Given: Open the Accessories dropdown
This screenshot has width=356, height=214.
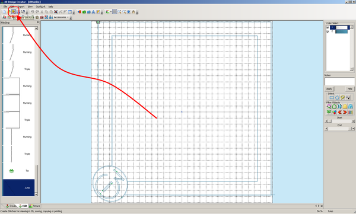Looking at the screenshot, I should pos(61,17).
